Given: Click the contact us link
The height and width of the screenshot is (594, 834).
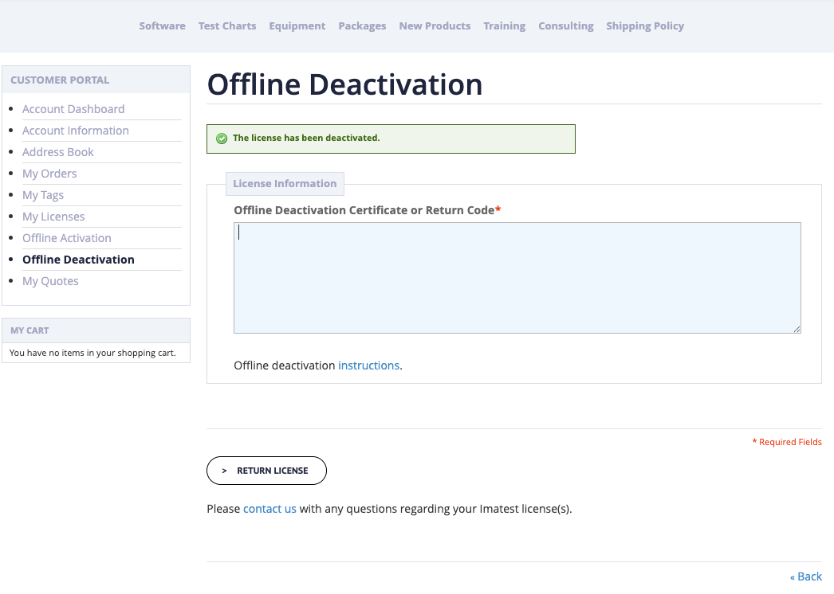Looking at the screenshot, I should [x=269, y=508].
